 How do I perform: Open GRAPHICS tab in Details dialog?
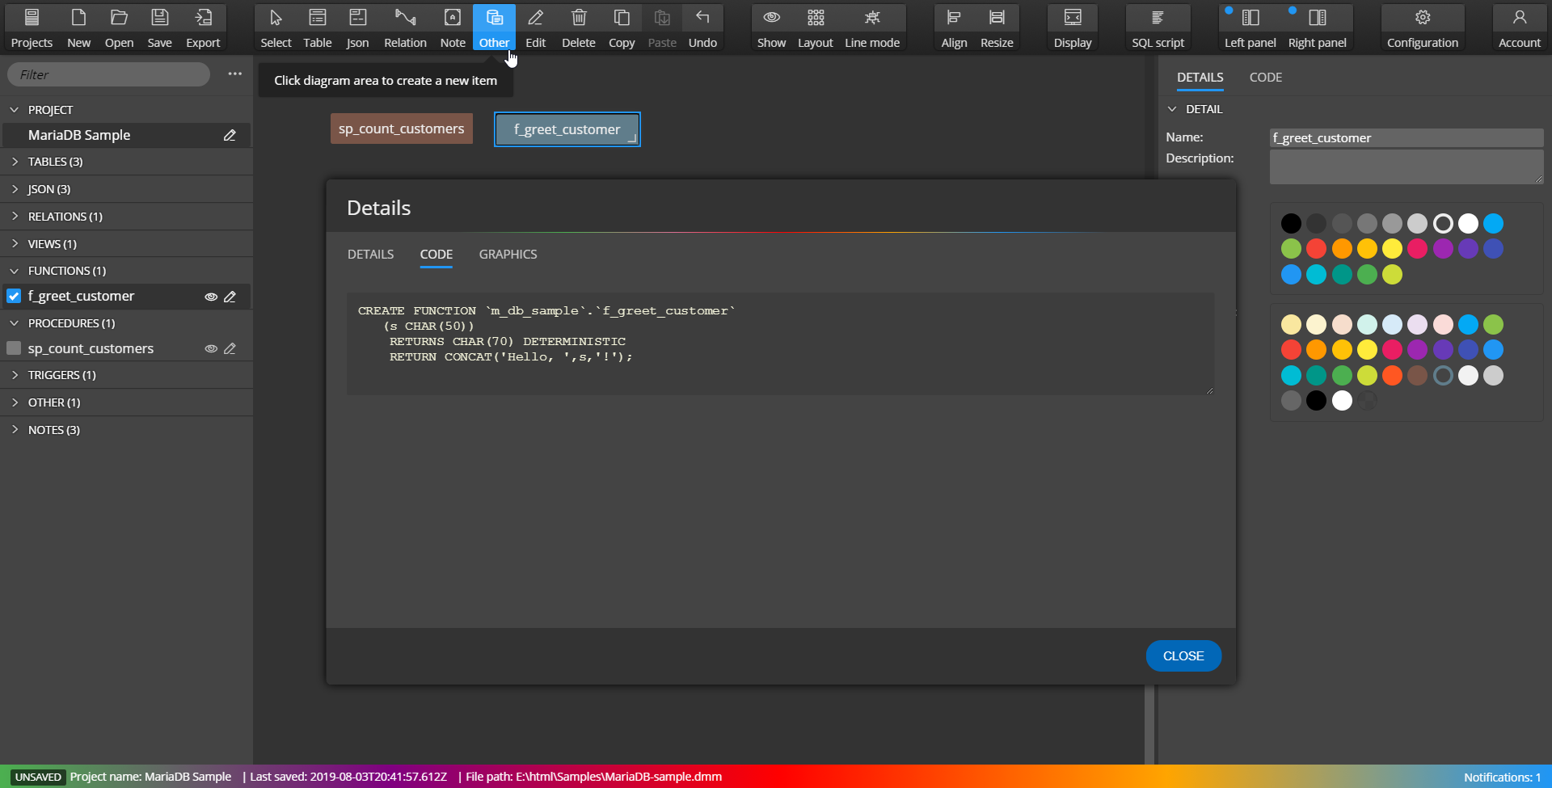tap(508, 254)
